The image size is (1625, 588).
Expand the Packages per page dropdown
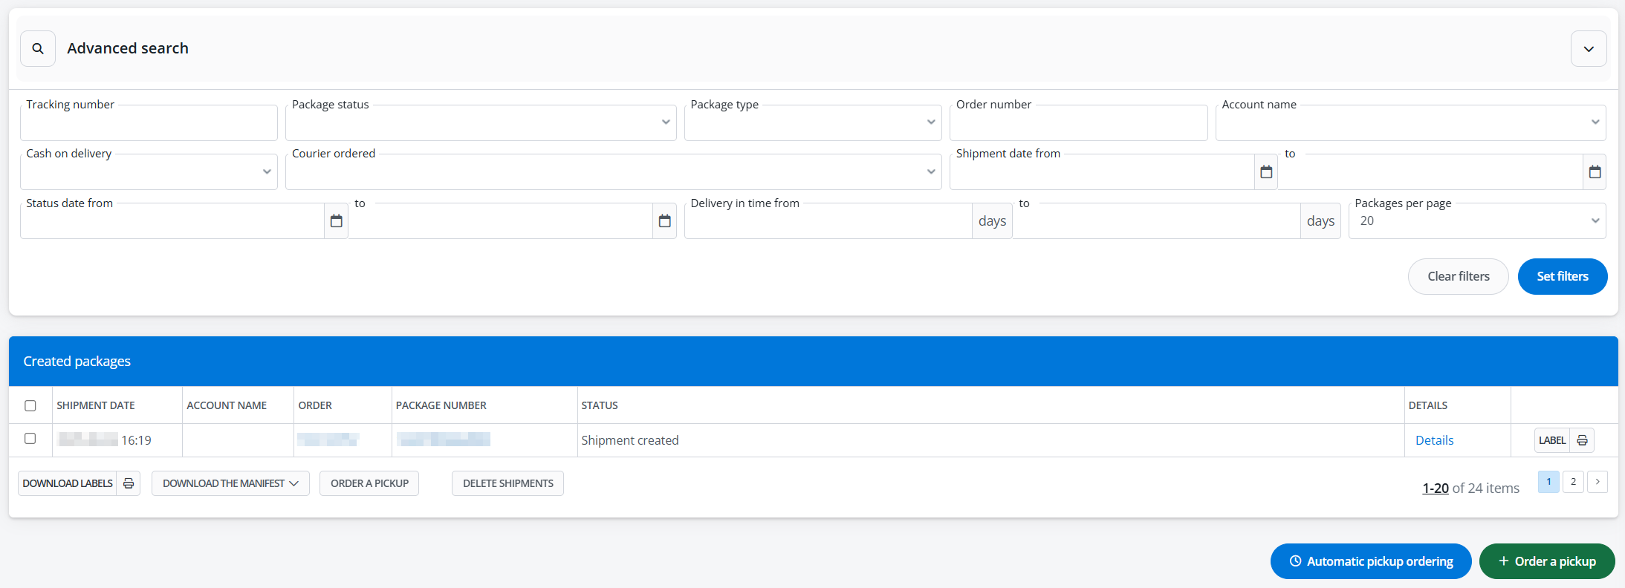[1476, 221]
